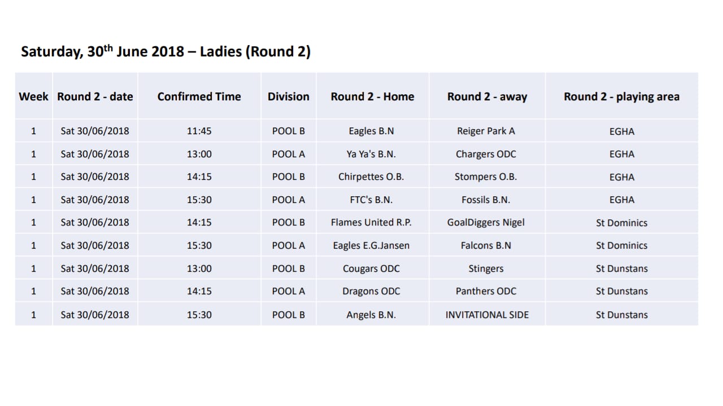Image resolution: width=723 pixels, height=406 pixels.
Task: Select the 'Chargers ODC' cell
Action: pyautogui.click(x=486, y=154)
